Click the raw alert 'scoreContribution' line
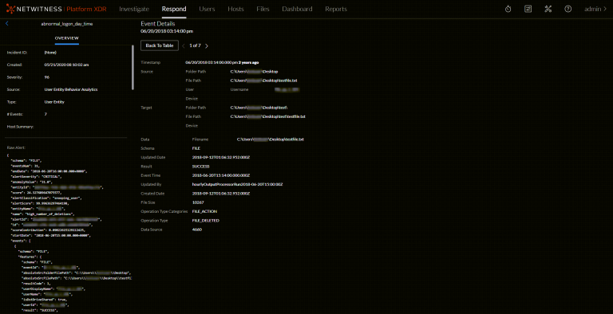The image size is (613, 314). pos(48,230)
